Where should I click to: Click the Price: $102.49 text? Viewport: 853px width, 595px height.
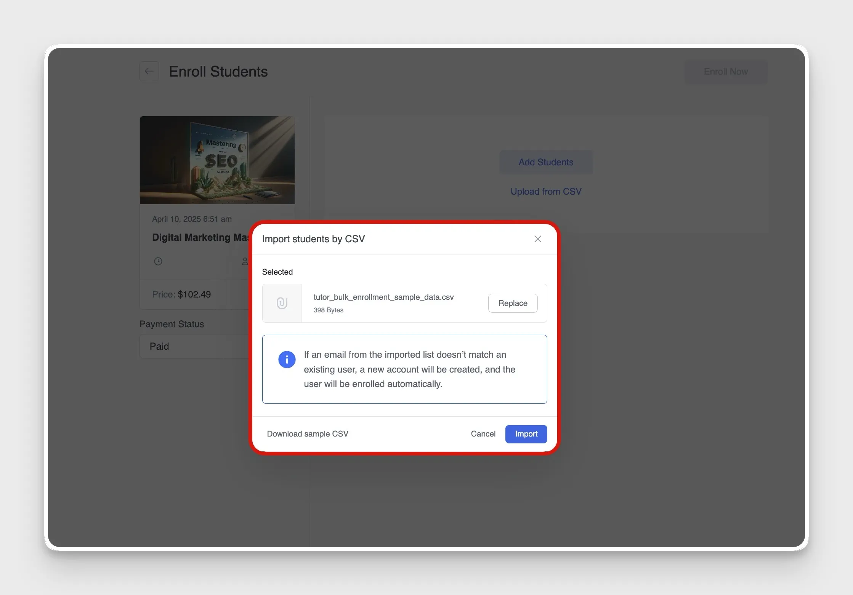(181, 294)
